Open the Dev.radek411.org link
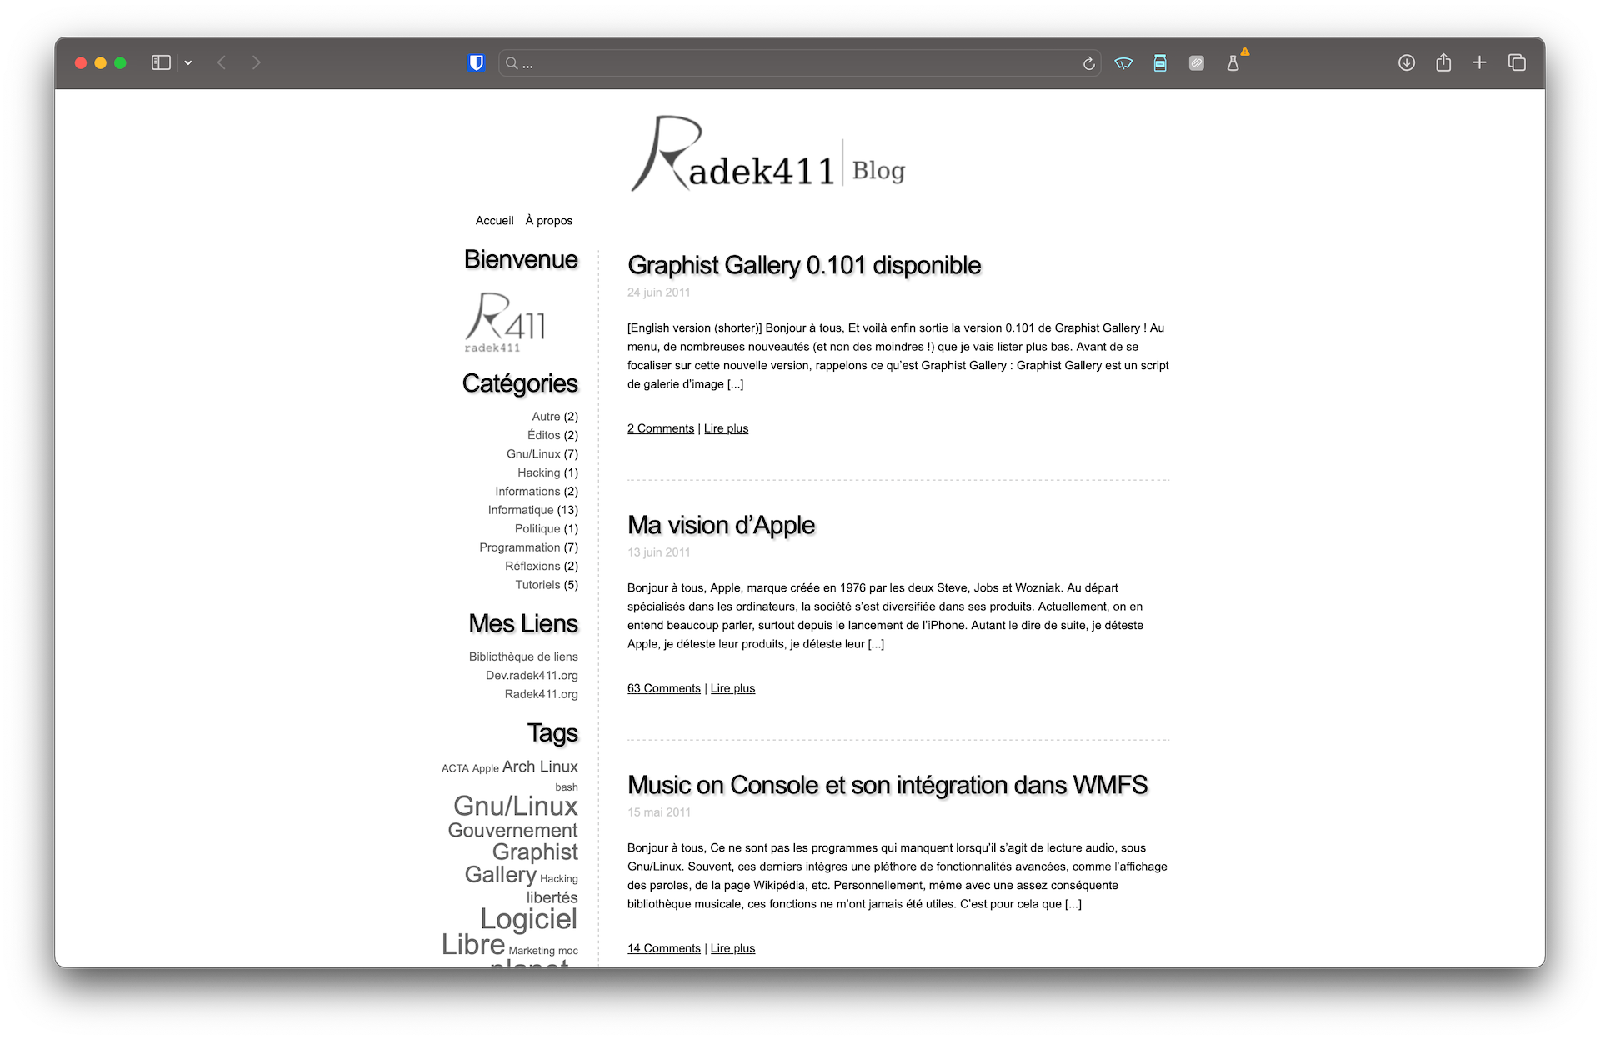1600x1040 pixels. [x=532, y=676]
